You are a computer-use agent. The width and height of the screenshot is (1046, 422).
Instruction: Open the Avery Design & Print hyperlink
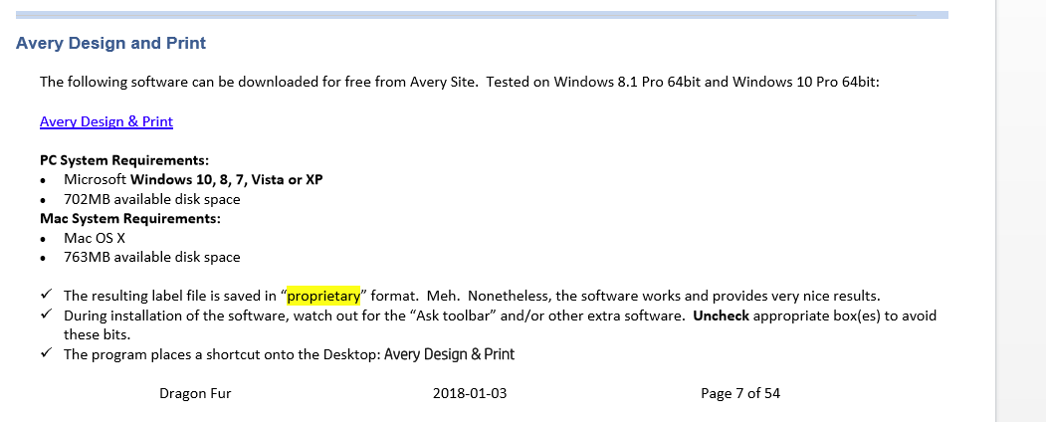click(x=106, y=121)
